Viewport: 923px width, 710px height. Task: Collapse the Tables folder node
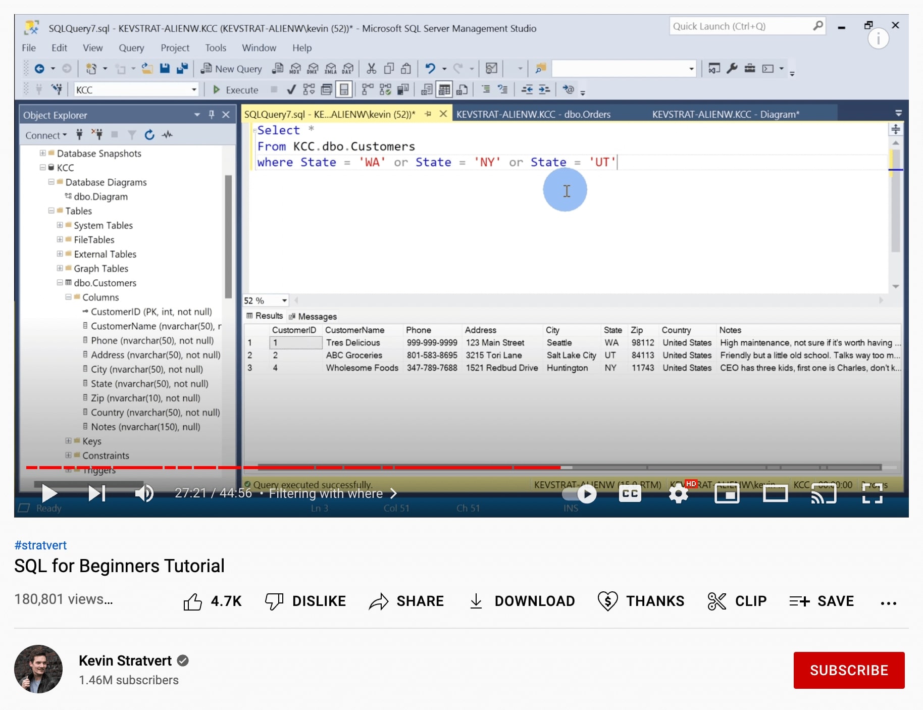(x=52, y=211)
